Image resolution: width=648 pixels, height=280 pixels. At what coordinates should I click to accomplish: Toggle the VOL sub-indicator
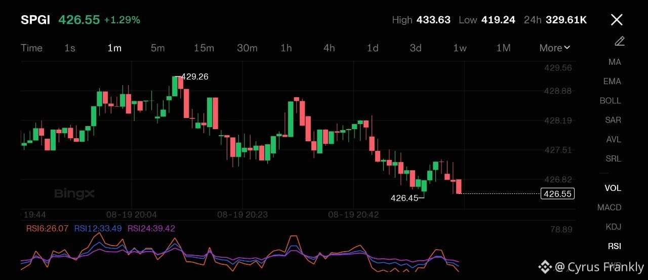pyautogui.click(x=613, y=188)
